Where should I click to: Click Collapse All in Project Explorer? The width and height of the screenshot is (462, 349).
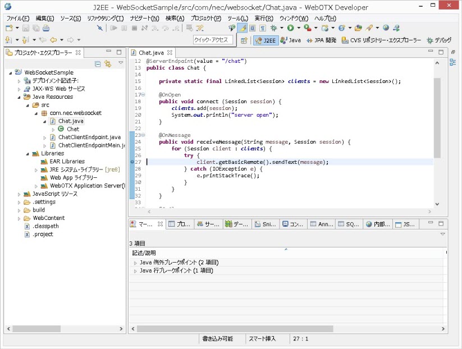coord(98,63)
